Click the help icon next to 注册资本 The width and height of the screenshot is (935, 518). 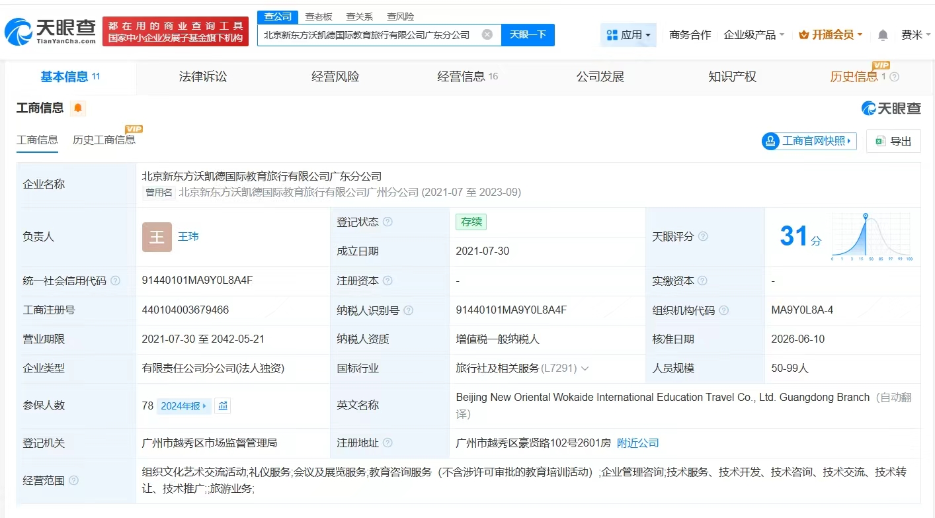pyautogui.click(x=387, y=281)
